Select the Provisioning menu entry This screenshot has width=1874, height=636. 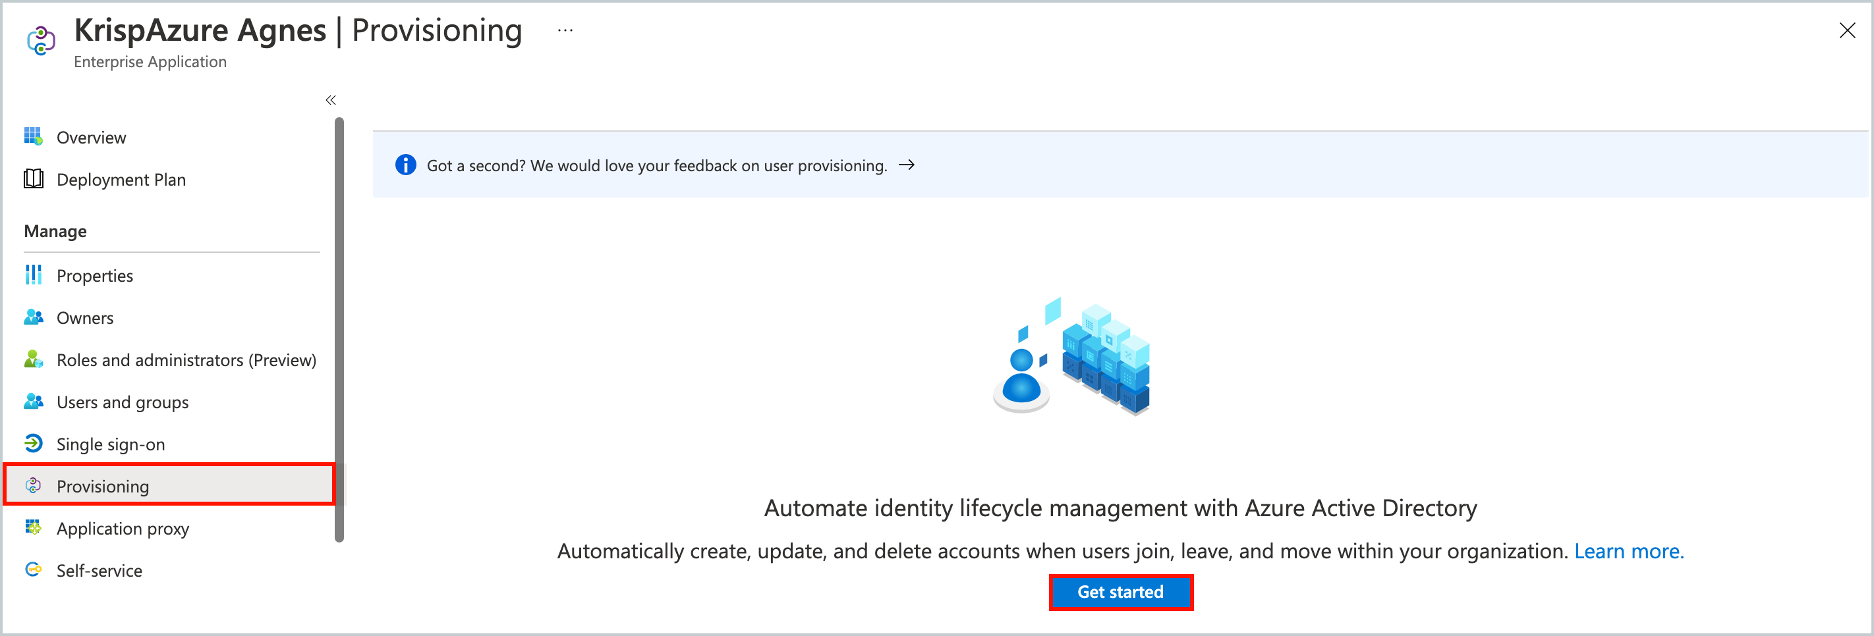coord(103,485)
